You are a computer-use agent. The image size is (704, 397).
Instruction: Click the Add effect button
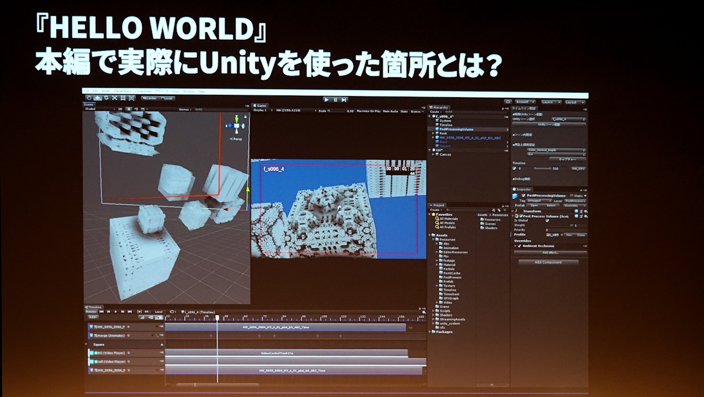tap(550, 252)
